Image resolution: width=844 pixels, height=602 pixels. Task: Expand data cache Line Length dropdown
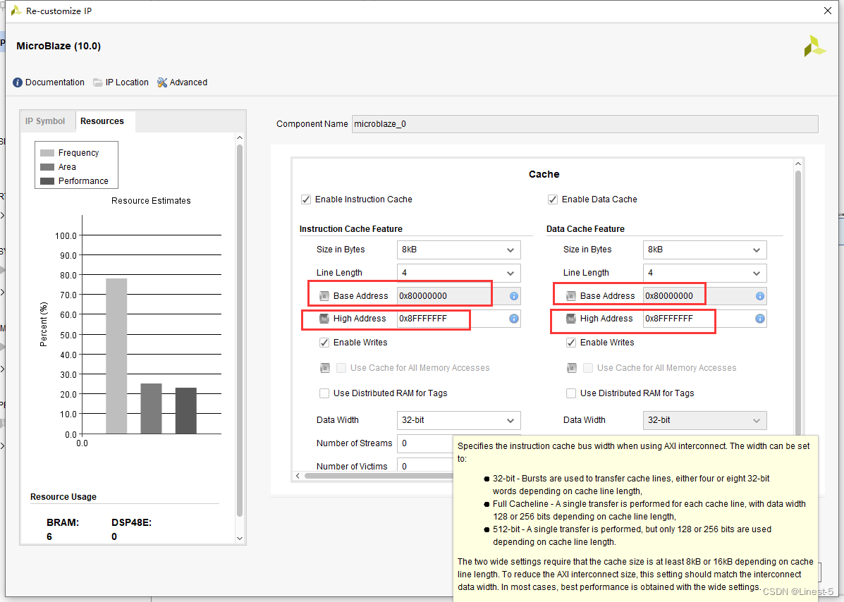[704, 273]
